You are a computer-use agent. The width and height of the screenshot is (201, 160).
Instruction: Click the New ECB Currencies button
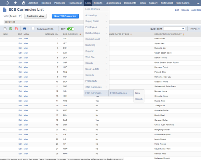(x=65, y=16)
